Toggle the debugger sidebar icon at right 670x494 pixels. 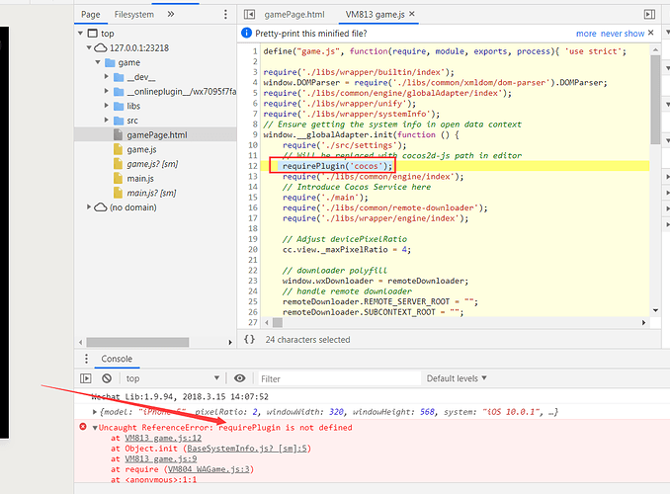649,15
